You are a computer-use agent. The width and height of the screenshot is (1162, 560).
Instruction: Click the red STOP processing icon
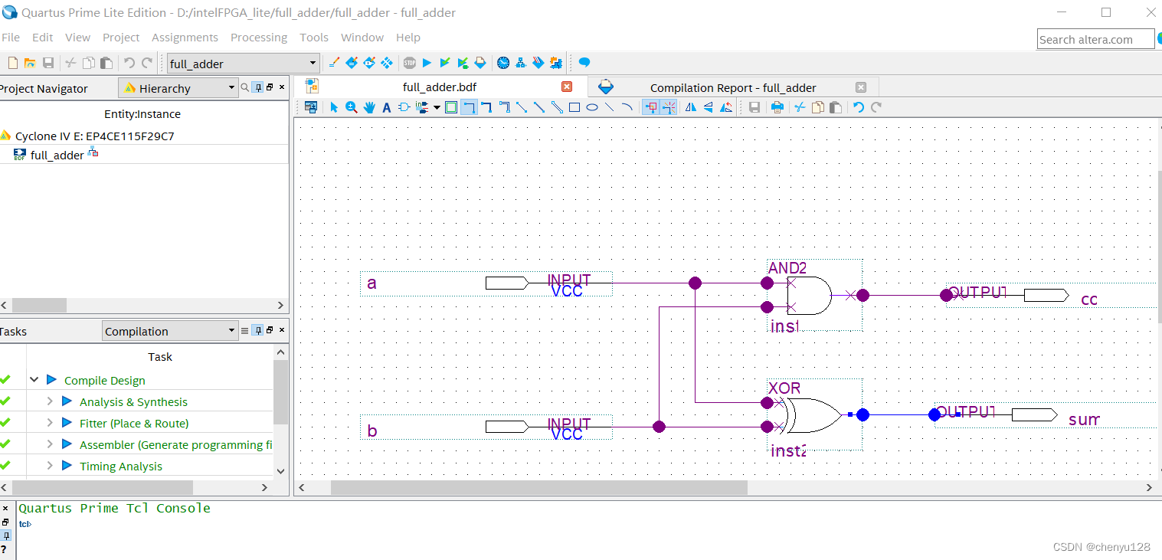tap(410, 63)
